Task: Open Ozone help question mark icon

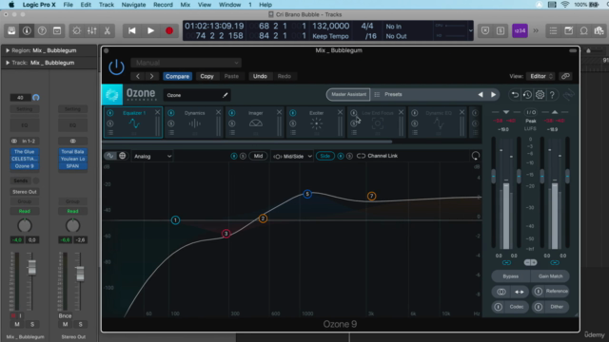Action: click(552, 95)
